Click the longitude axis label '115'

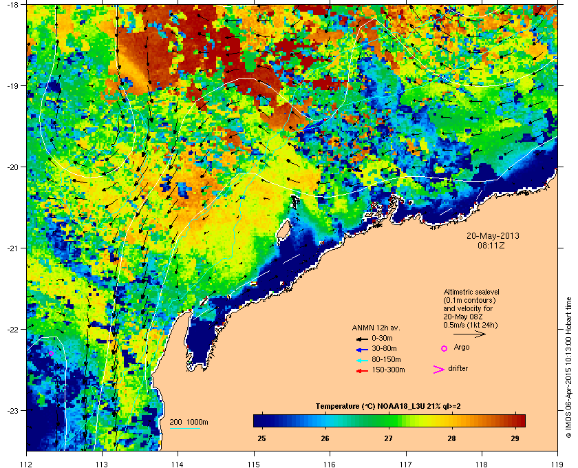(x=254, y=465)
